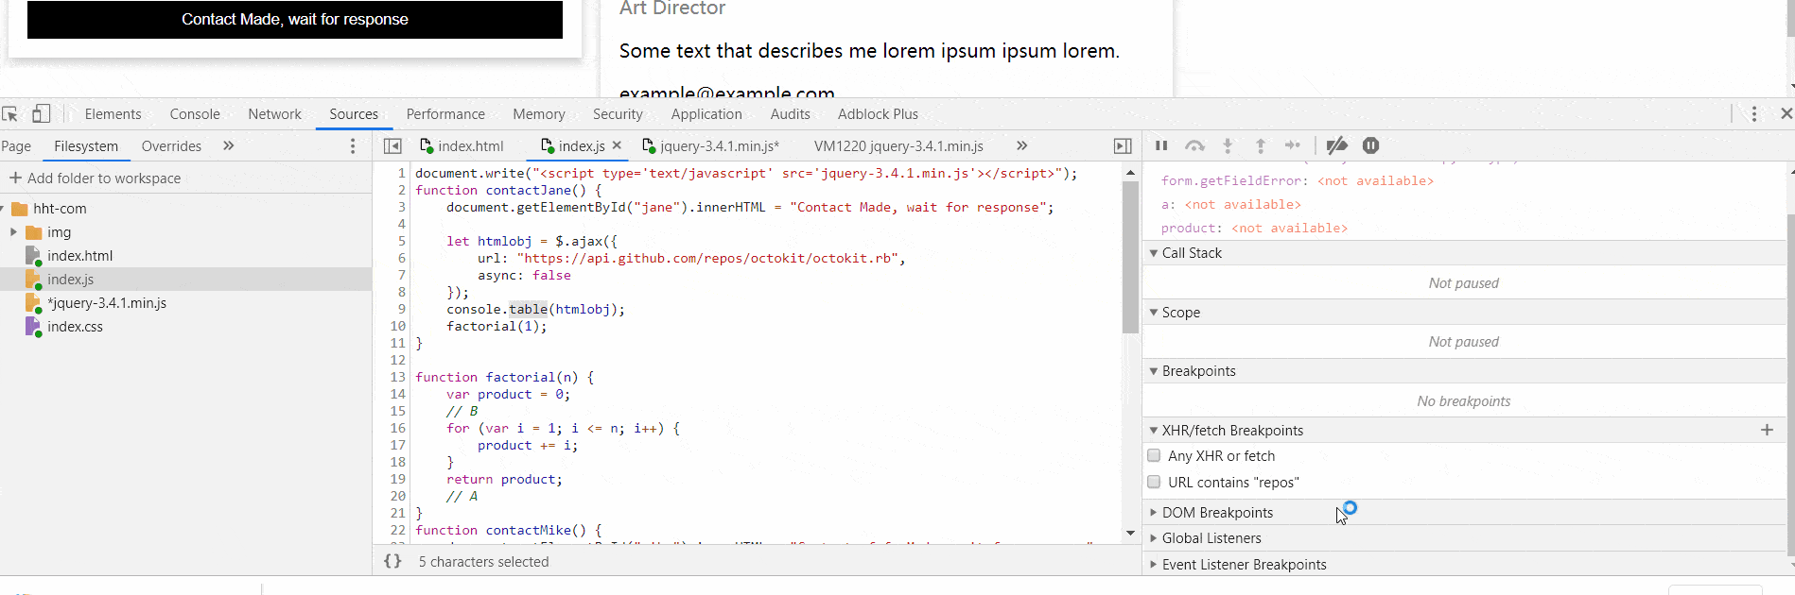Collapse the Call Stack section
Screen dimensions: 1795x595
click(x=1154, y=253)
